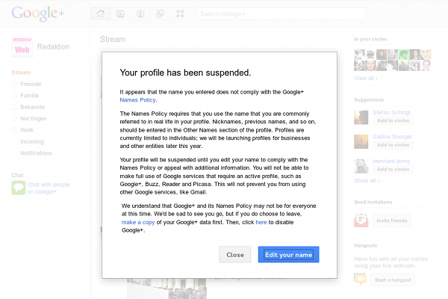Click the Familie circle icon
The image size is (448, 299).
(14, 95)
